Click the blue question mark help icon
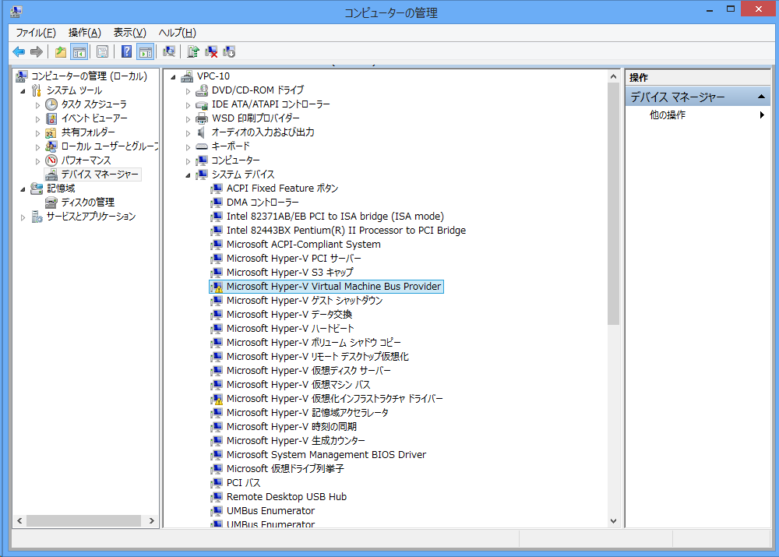The width and height of the screenshot is (779, 557). pos(127,51)
